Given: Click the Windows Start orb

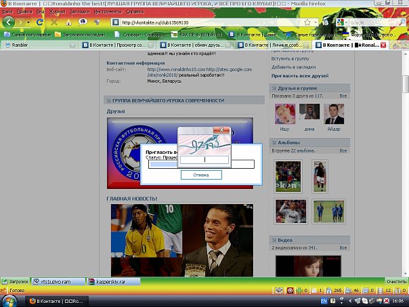Looking at the screenshot, I should point(9,299).
